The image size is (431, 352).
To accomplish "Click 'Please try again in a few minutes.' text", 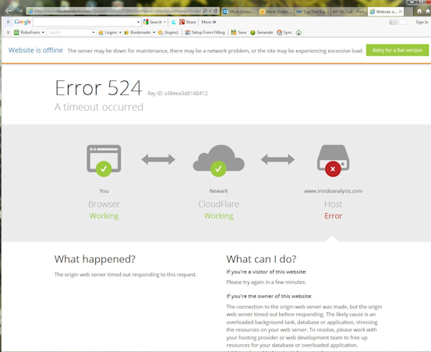I will pos(266,283).
